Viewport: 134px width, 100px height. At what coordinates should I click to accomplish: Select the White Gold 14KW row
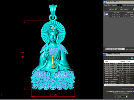119,74
